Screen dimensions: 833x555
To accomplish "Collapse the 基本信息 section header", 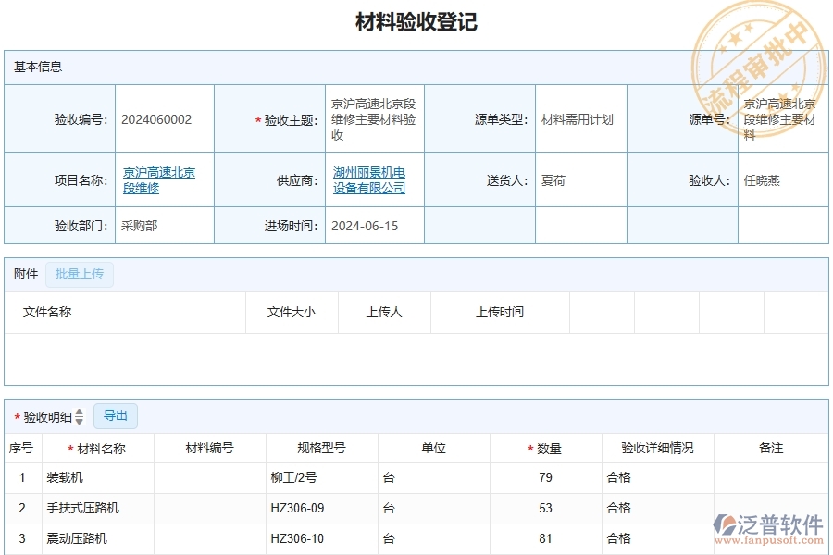I will [x=35, y=66].
